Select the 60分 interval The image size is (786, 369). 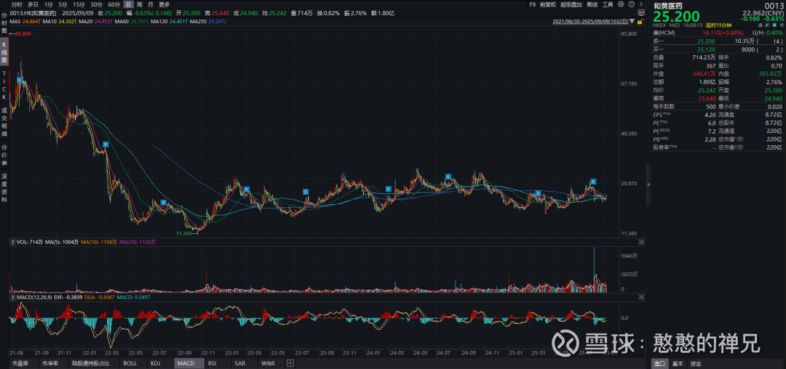coord(114,4)
